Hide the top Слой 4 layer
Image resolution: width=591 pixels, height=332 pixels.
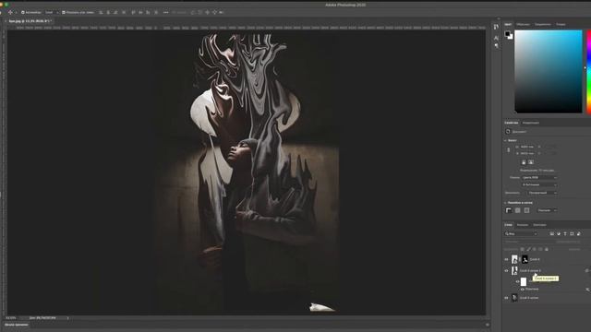pos(506,259)
